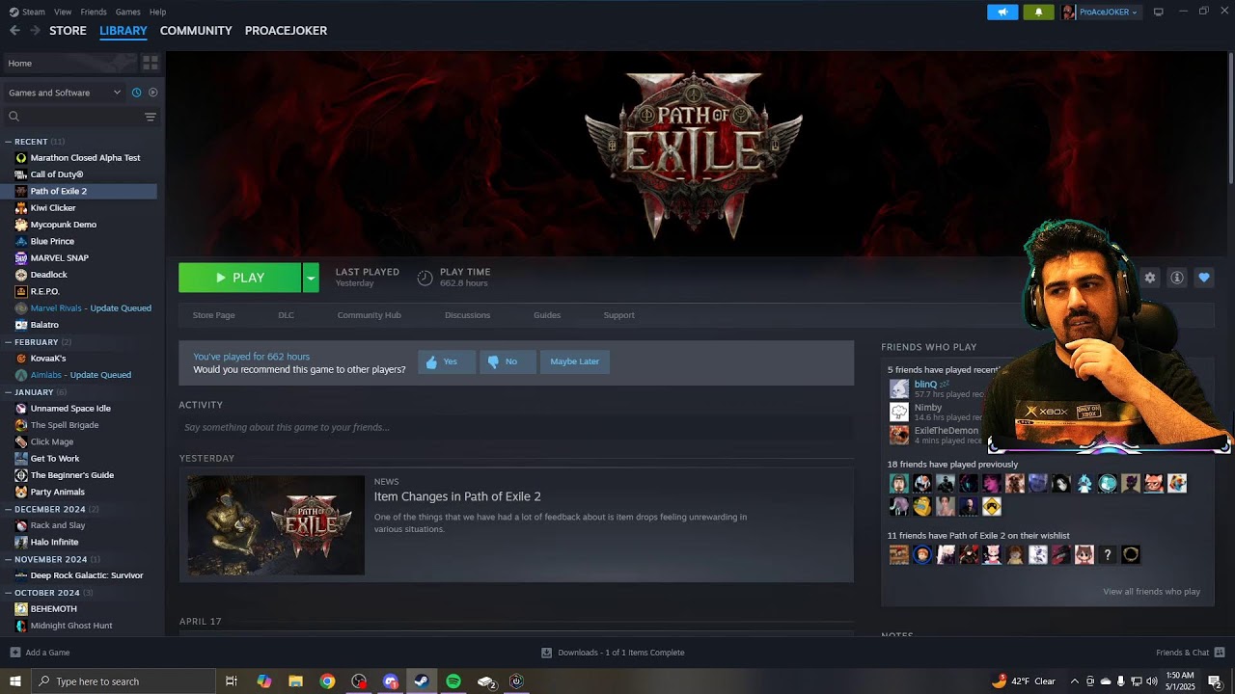1235x694 pixels.
Task: Launch game with green Play button
Action: (239, 278)
